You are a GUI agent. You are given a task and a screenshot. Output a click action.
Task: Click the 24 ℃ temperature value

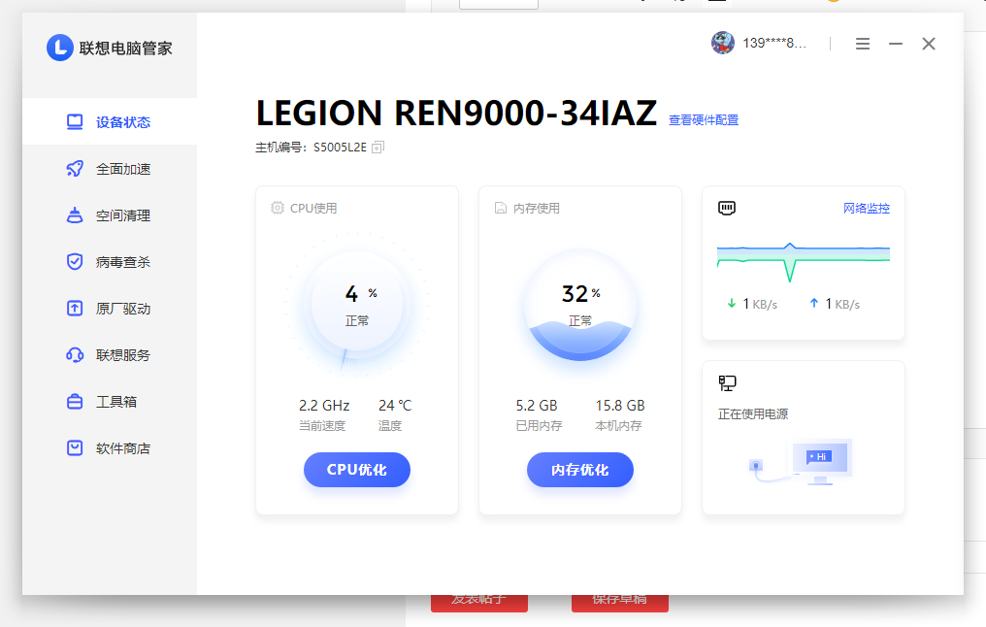(395, 406)
